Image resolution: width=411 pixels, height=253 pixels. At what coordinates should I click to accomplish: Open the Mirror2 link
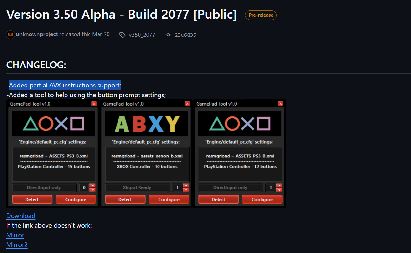click(17, 245)
